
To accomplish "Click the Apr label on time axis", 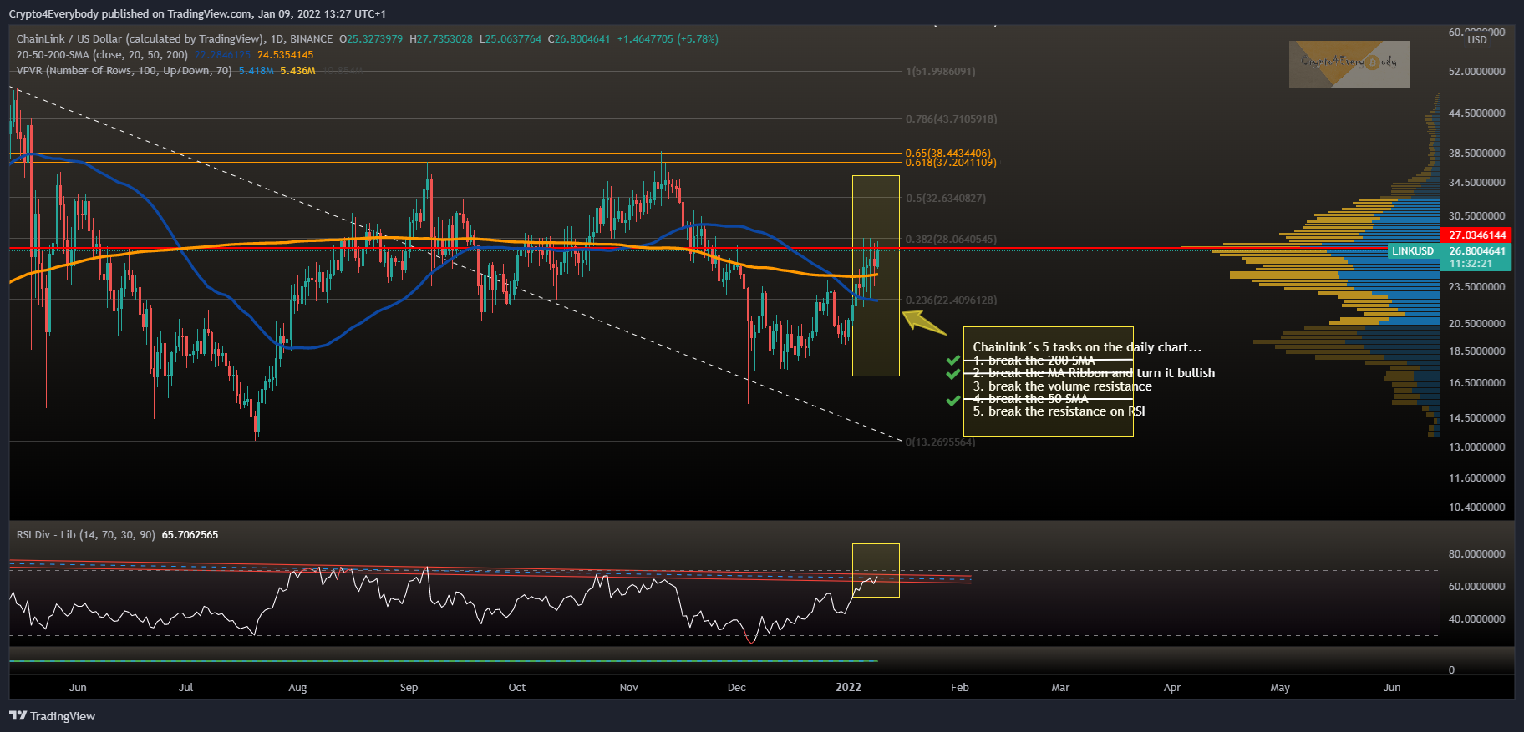I will (x=1172, y=688).
